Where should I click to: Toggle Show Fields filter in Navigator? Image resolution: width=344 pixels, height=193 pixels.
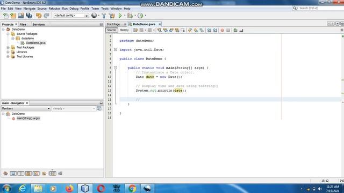[x=13, y=174]
